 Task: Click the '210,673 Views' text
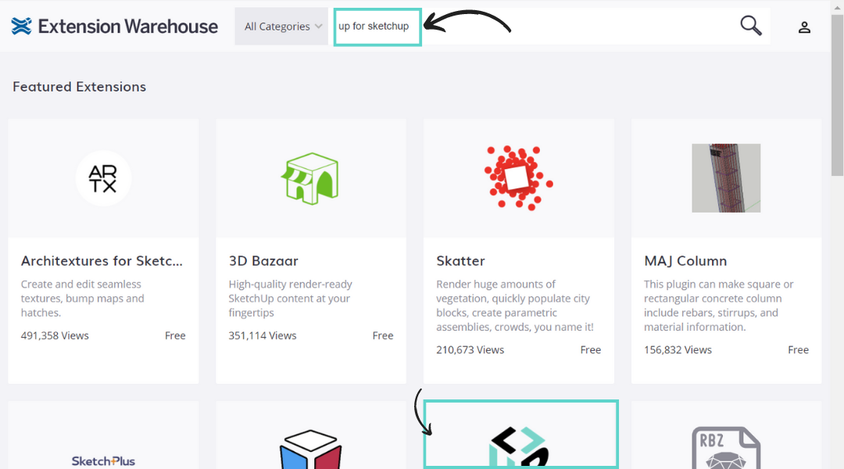(470, 350)
